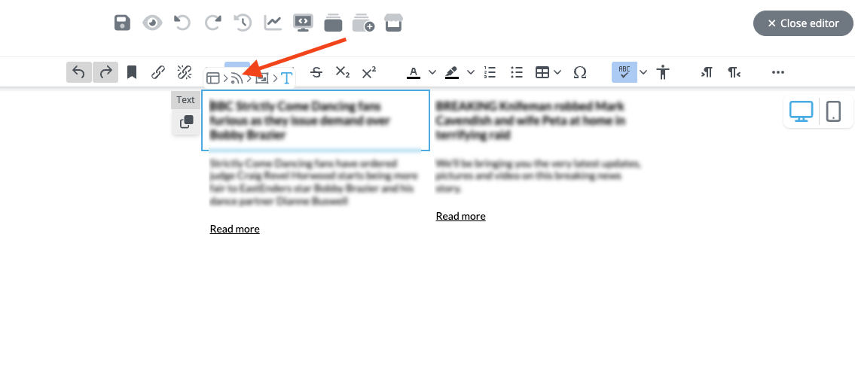The image size is (855, 377).
Task: Open the highlight color dropdown arrow
Action: click(x=471, y=72)
